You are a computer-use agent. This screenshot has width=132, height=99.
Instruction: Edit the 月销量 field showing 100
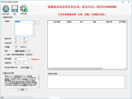click(17, 47)
